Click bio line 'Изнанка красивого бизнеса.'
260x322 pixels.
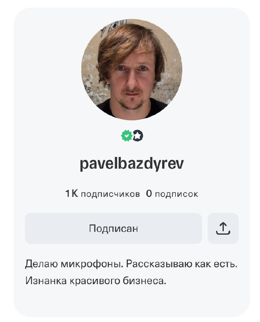coord(95,281)
